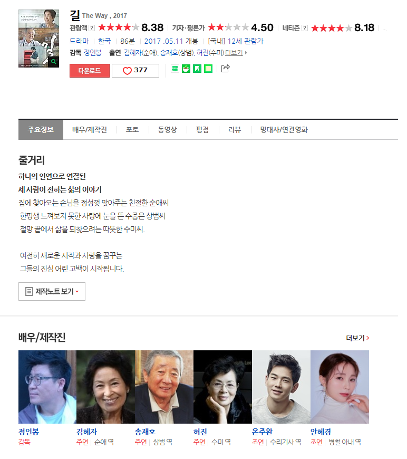This screenshot has height=459, width=407.
Task: Share to Naver Cafe cup icon
Action: pyautogui.click(x=186, y=69)
